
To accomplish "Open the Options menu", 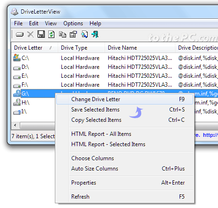I will [x=73, y=23].
